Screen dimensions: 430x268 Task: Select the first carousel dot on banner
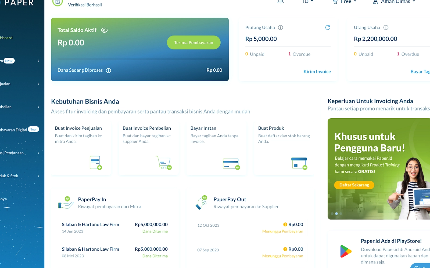(332, 214)
